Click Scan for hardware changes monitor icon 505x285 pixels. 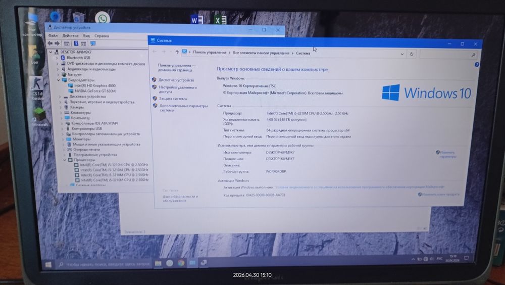tap(93, 43)
